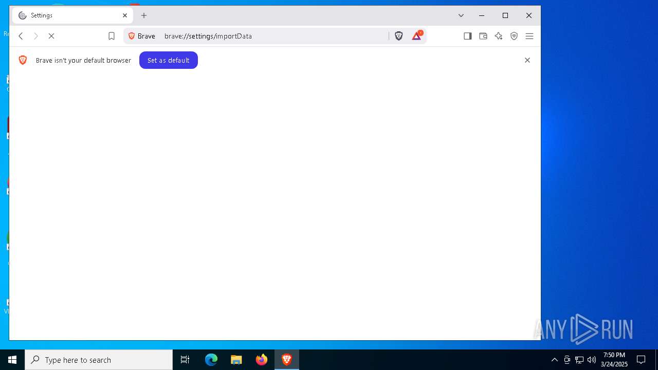Screen dimensions: 658x370
Task: Click "Brave isn't your default browser" text
Action: pyautogui.click(x=83, y=60)
